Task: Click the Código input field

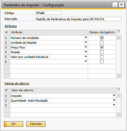Action: [49, 13]
